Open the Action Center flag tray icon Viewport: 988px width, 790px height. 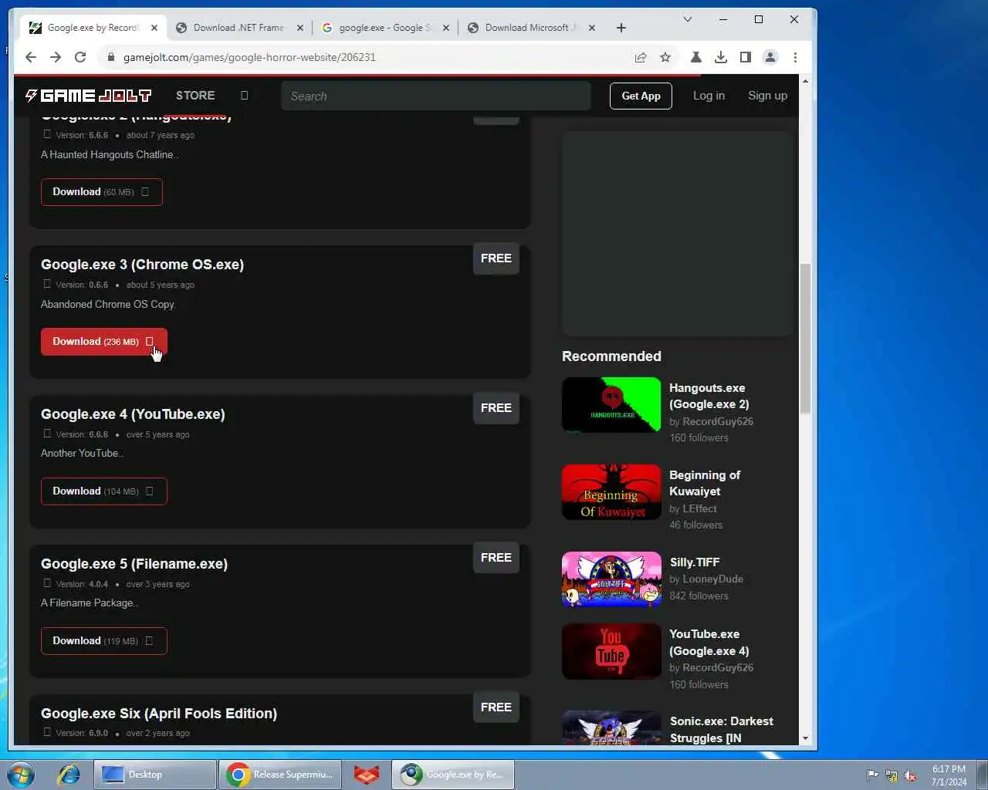(x=872, y=775)
